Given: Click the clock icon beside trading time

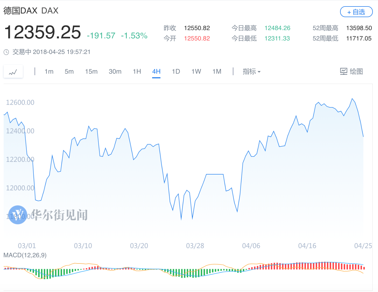Looking at the screenshot, I should 6,52.
